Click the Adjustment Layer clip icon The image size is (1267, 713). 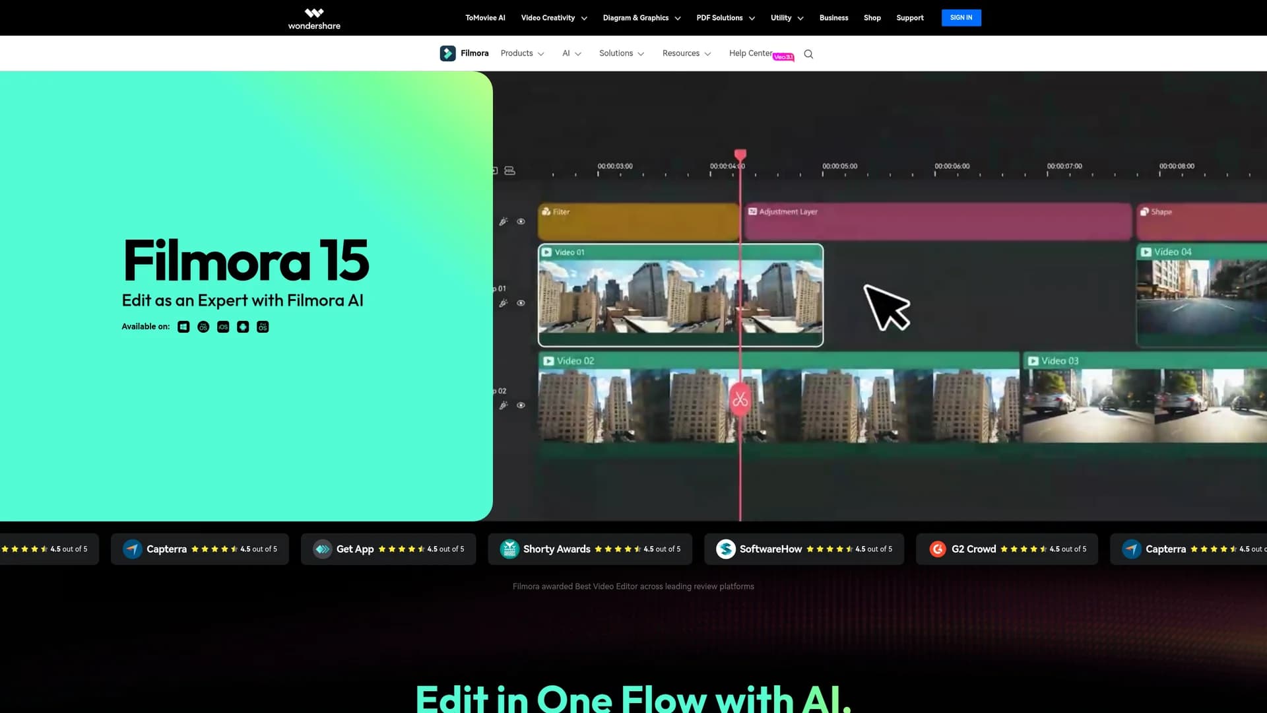click(x=752, y=212)
